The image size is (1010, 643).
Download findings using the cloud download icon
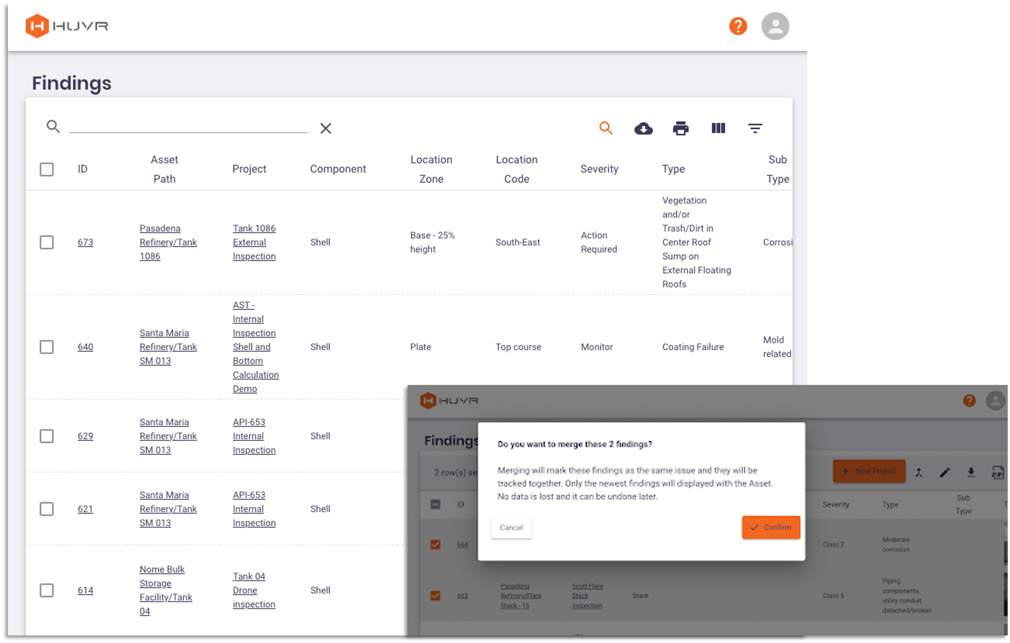click(643, 128)
